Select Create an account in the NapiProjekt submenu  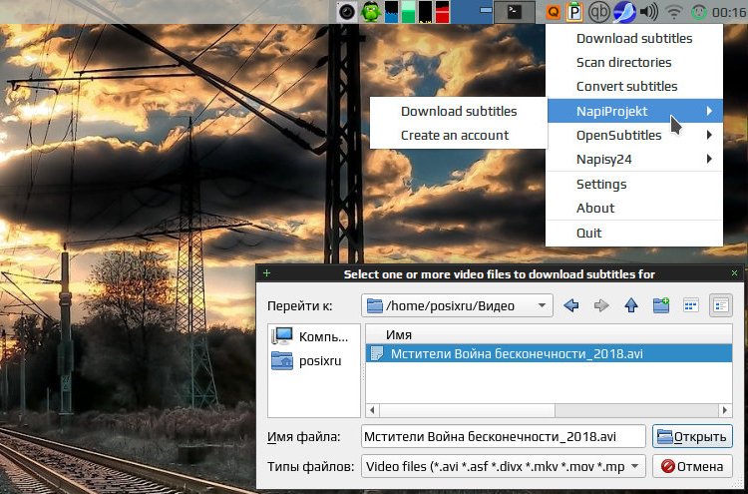459,135
